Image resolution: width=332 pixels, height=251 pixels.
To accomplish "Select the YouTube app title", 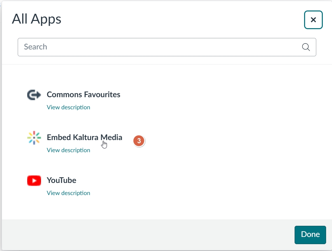I will [61, 180].
